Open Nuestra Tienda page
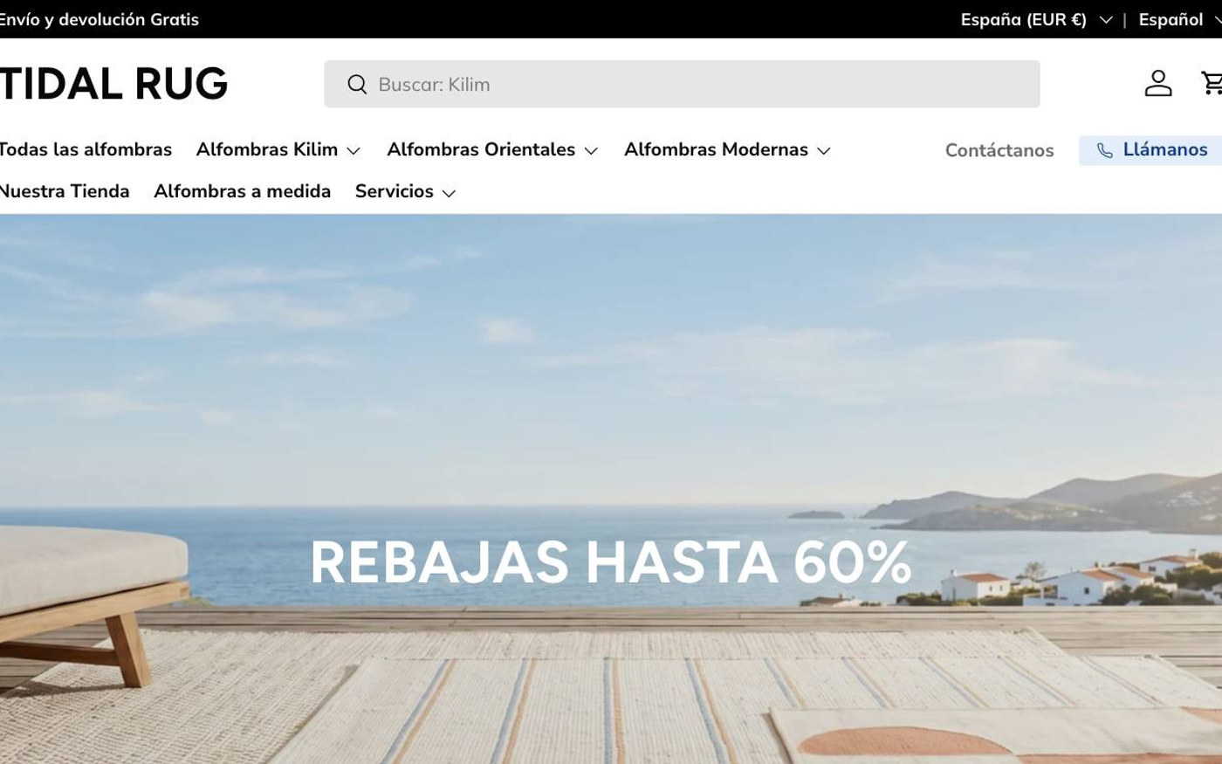The height and width of the screenshot is (764, 1222). click(65, 191)
